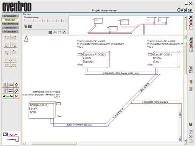The height and width of the screenshot is (146, 195).
Task: Click the horizontal scrollbar left arrow
Action: tap(24, 143)
